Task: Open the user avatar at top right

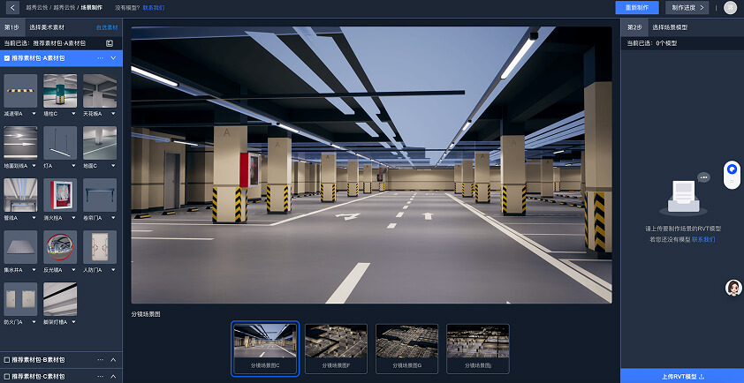Action: coord(729,8)
